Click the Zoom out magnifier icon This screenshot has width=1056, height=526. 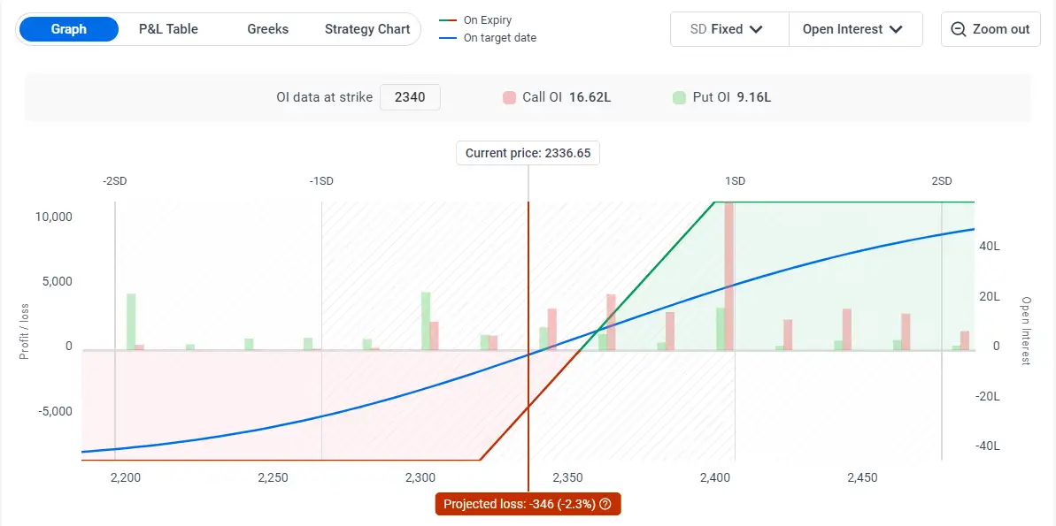pyautogui.click(x=958, y=29)
